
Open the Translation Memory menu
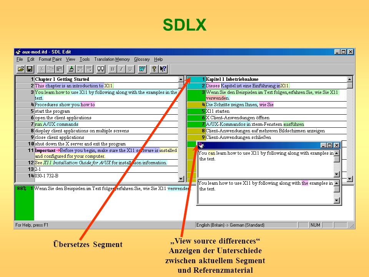click(x=112, y=59)
